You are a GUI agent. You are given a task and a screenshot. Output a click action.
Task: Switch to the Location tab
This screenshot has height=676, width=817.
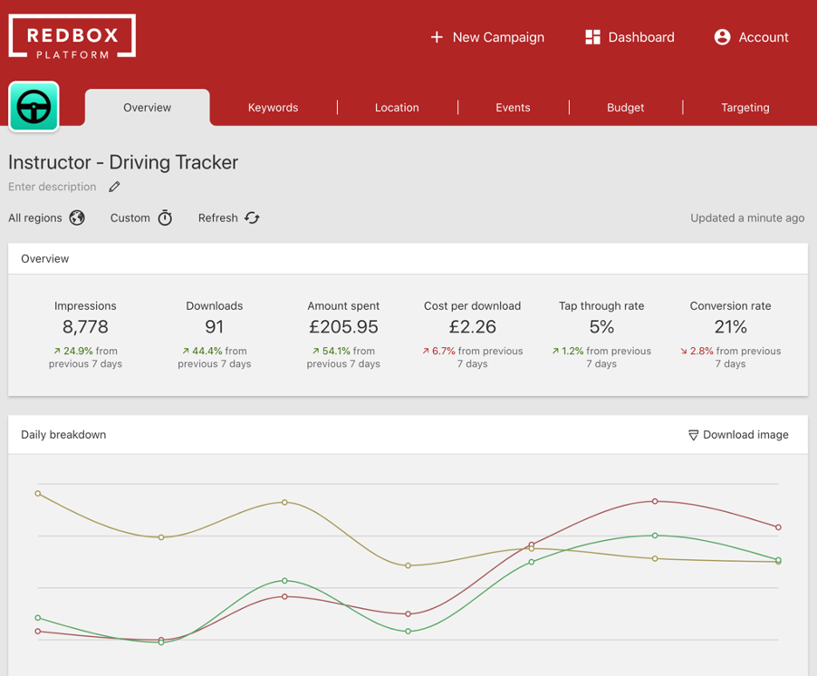(397, 107)
